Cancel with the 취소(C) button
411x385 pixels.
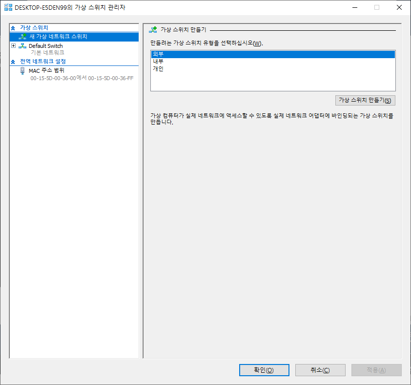point(320,370)
